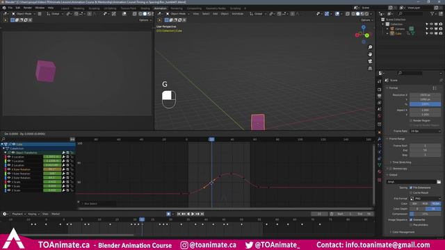
Task: Click the Pan hand icon in the viewport
Action: click(x=370, y=54)
